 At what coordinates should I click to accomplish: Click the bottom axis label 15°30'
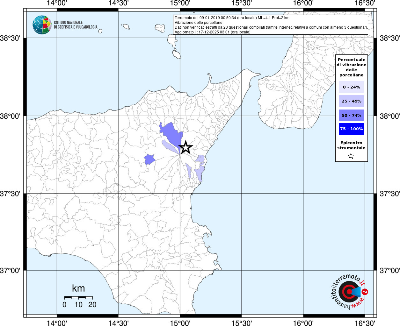pos(242,323)
